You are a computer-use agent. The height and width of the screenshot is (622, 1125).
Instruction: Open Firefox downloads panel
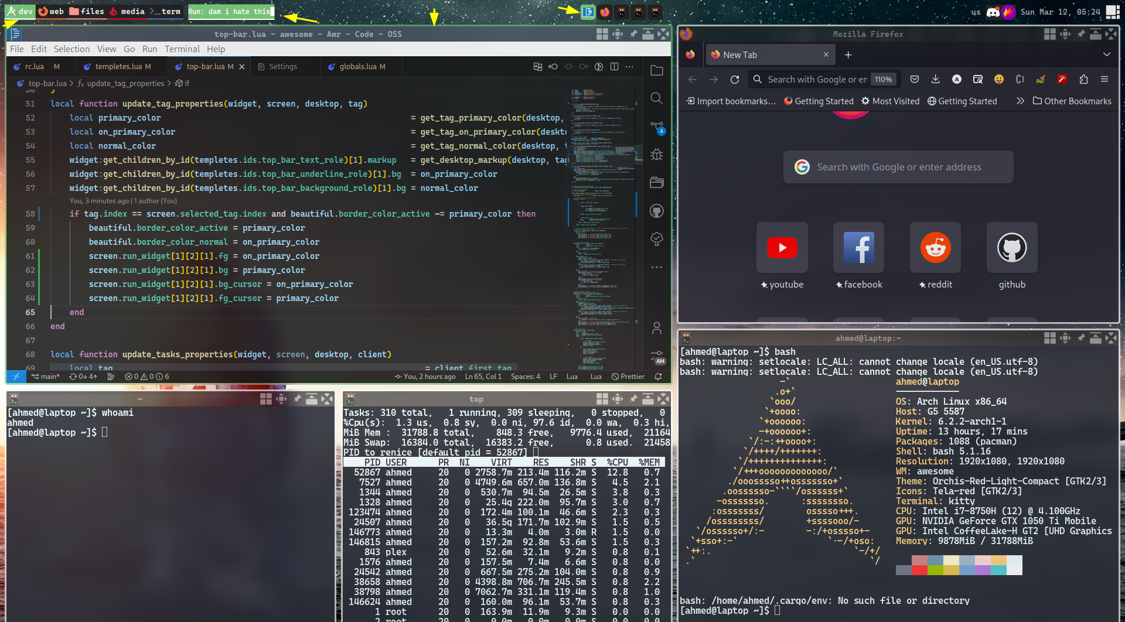click(x=935, y=79)
